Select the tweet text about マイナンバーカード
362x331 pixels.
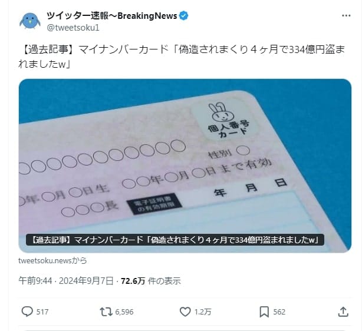coord(182,57)
